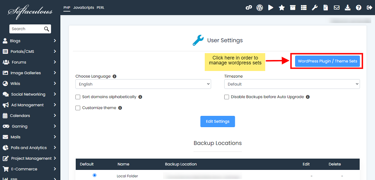This screenshot has width=375, height=180.
Task: Click the Default column header
Action: (87, 164)
